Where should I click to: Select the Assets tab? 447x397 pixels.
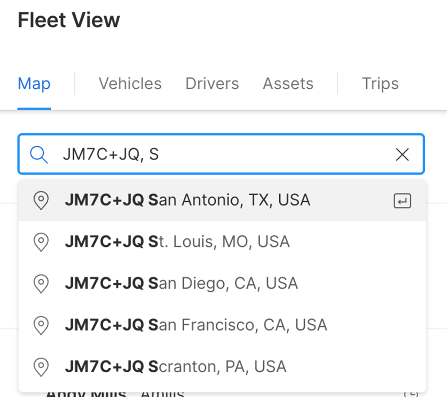click(288, 84)
